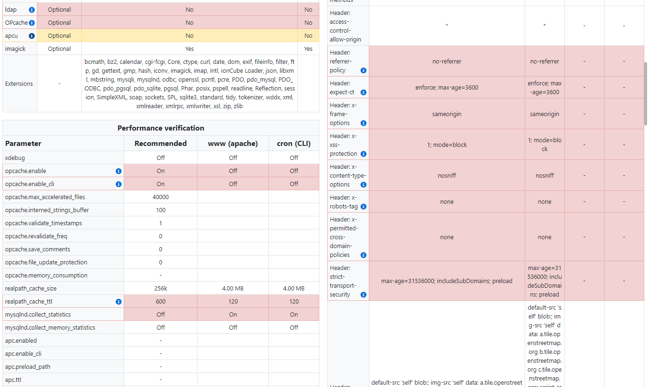Click the www (apache) column header

pos(233,144)
